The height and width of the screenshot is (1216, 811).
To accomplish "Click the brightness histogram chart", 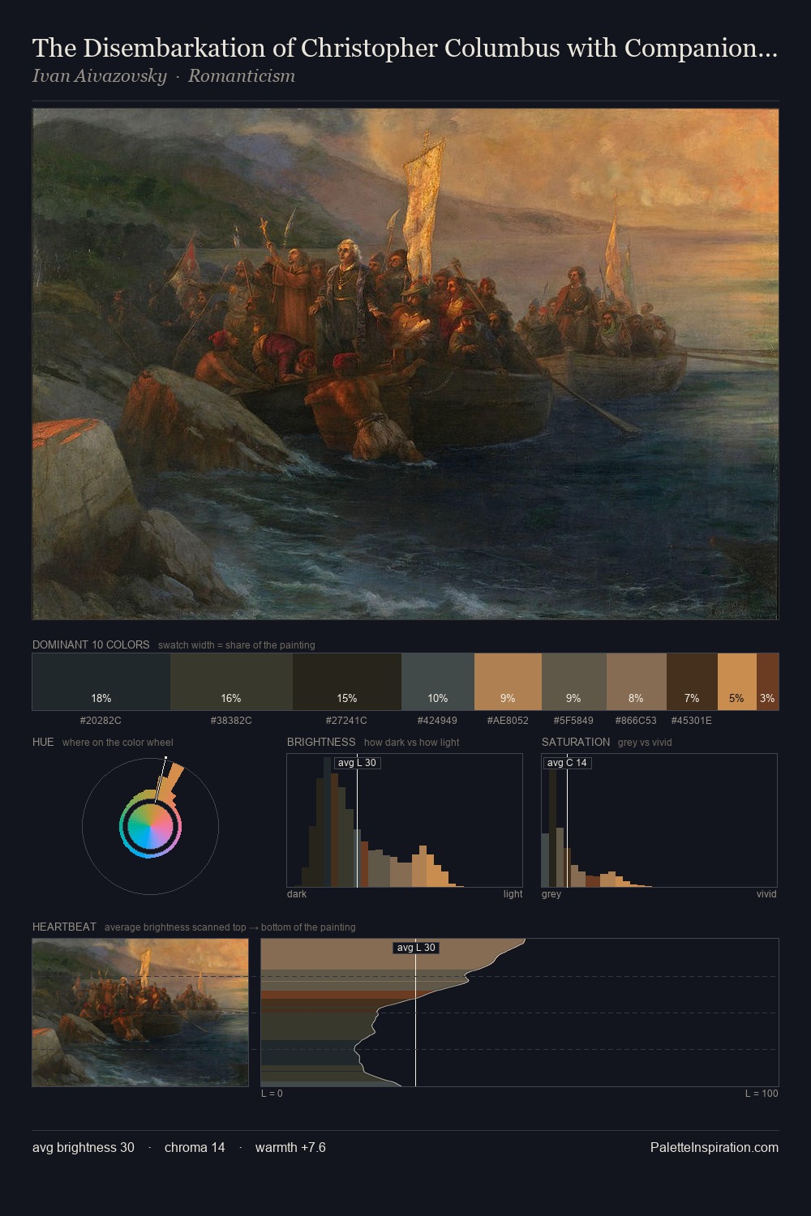I will click(x=405, y=820).
